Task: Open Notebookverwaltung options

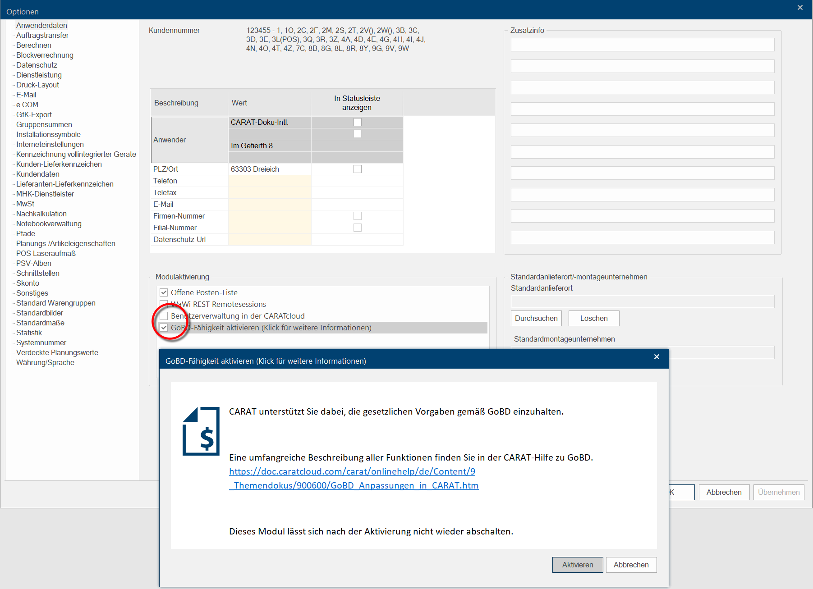Action: [49, 224]
